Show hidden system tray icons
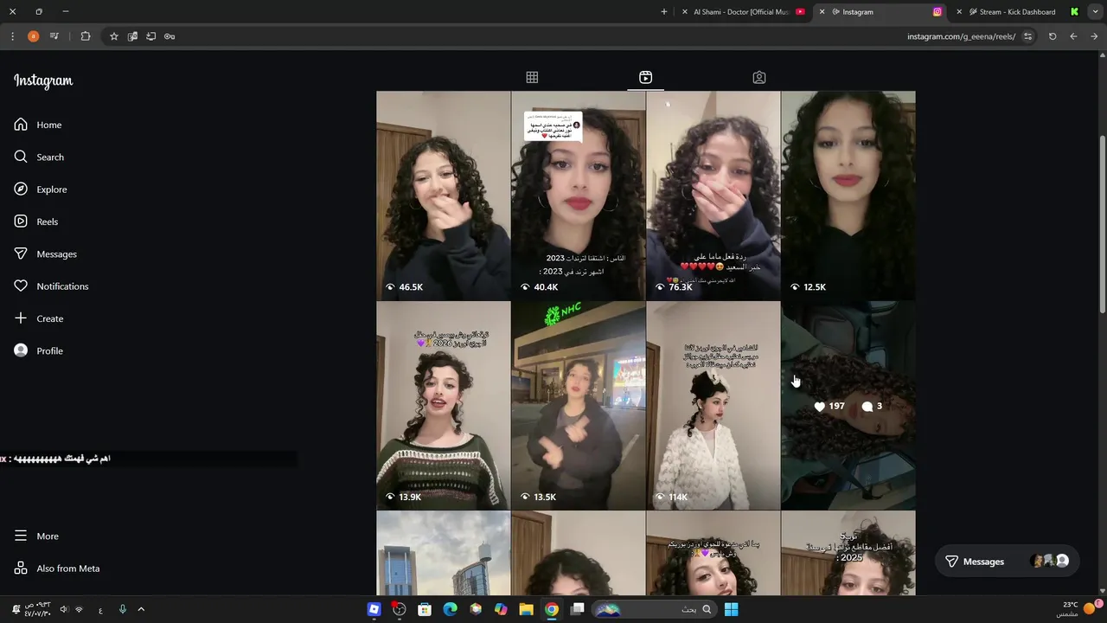 [x=141, y=609]
